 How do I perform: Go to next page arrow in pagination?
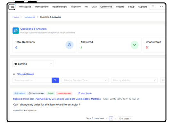(x=116, y=119)
